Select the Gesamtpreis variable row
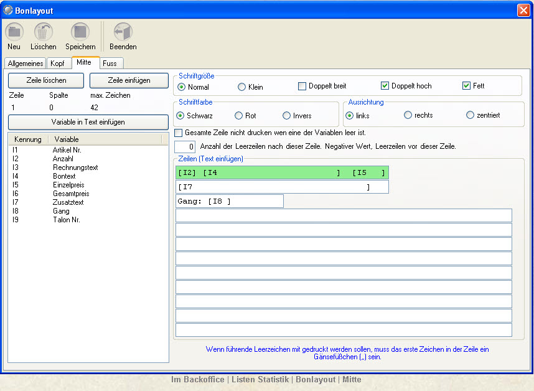 [x=70, y=194]
